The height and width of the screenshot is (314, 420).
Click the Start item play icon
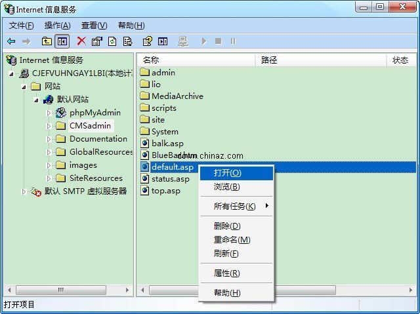(x=204, y=41)
